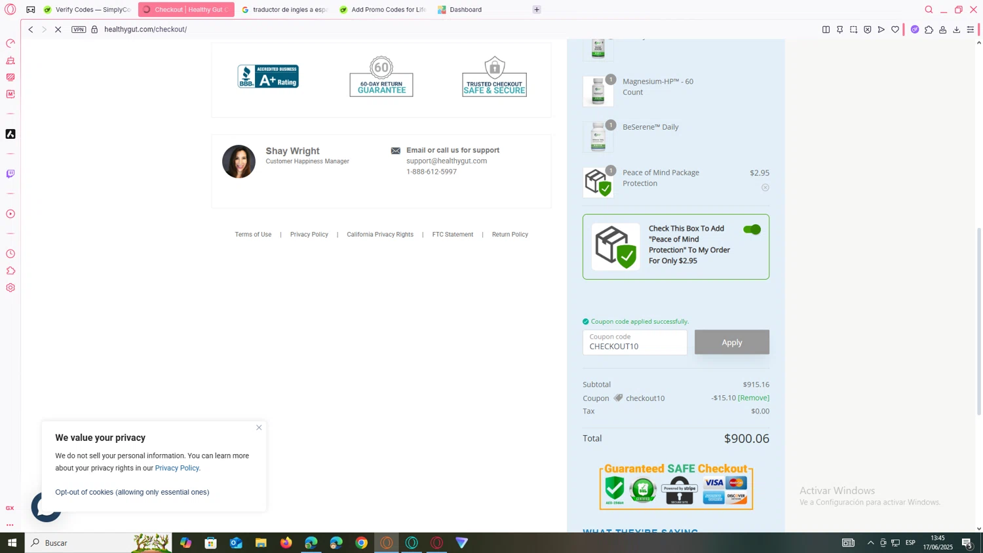Bookmark this page with heart icon
Viewport: 983px width, 553px height.
895,29
